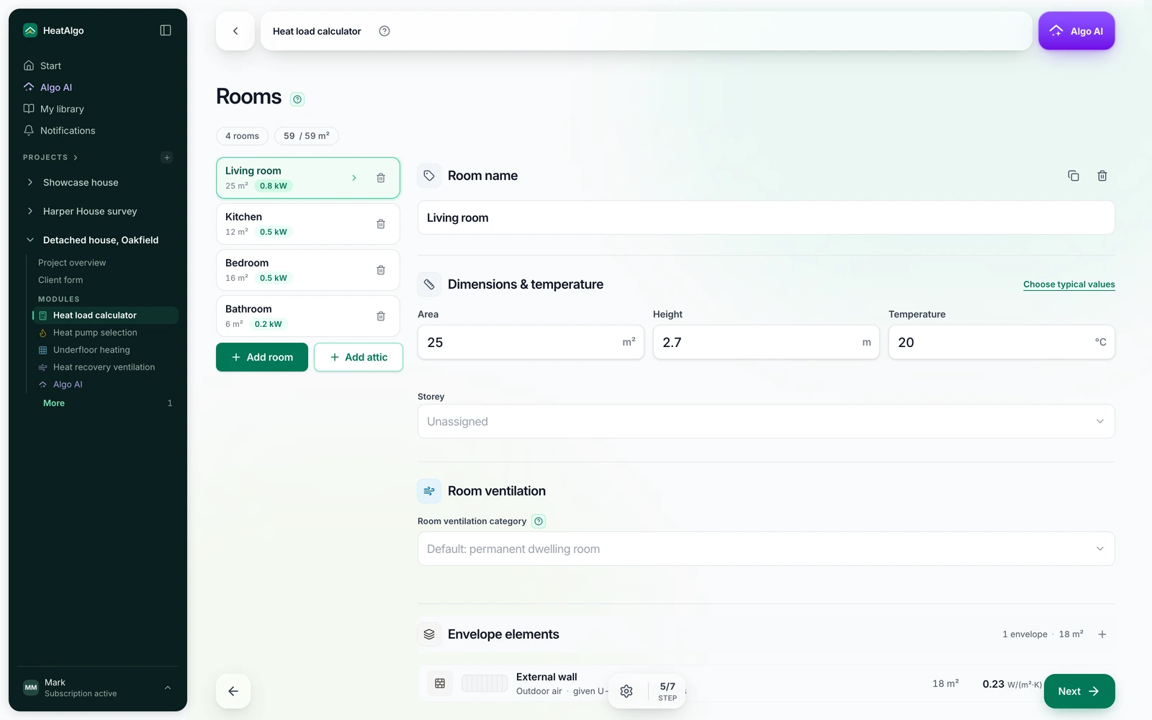Open ventilation category help icon
This screenshot has height=720, width=1152.
click(539, 521)
